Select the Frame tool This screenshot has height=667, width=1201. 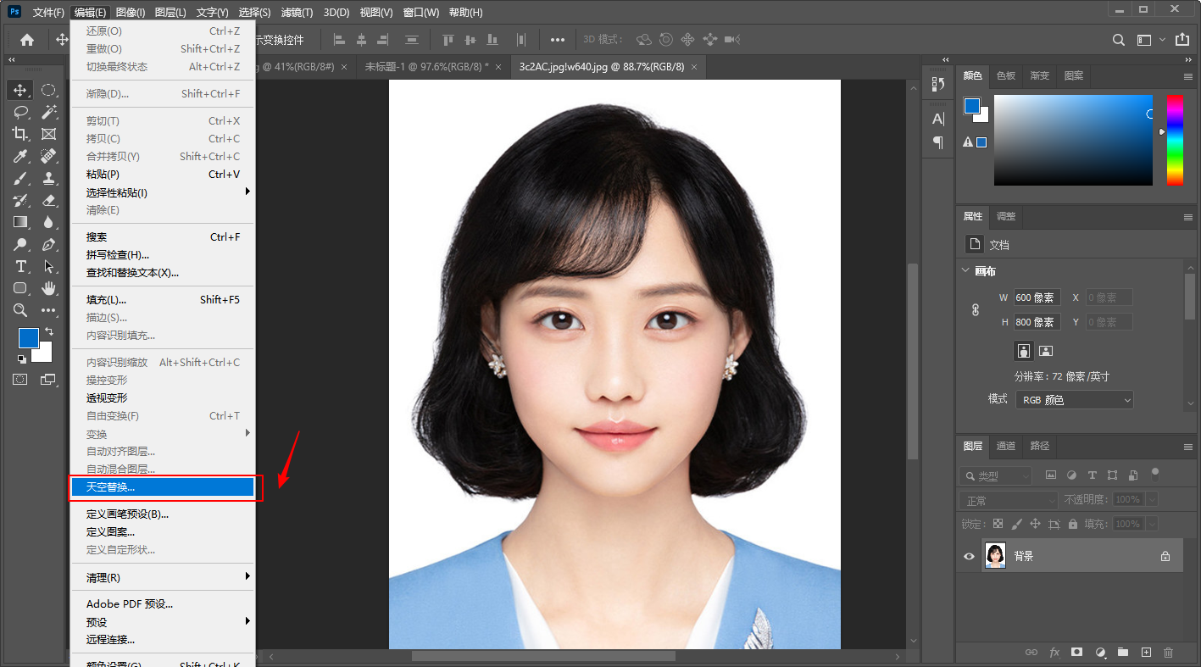49,134
